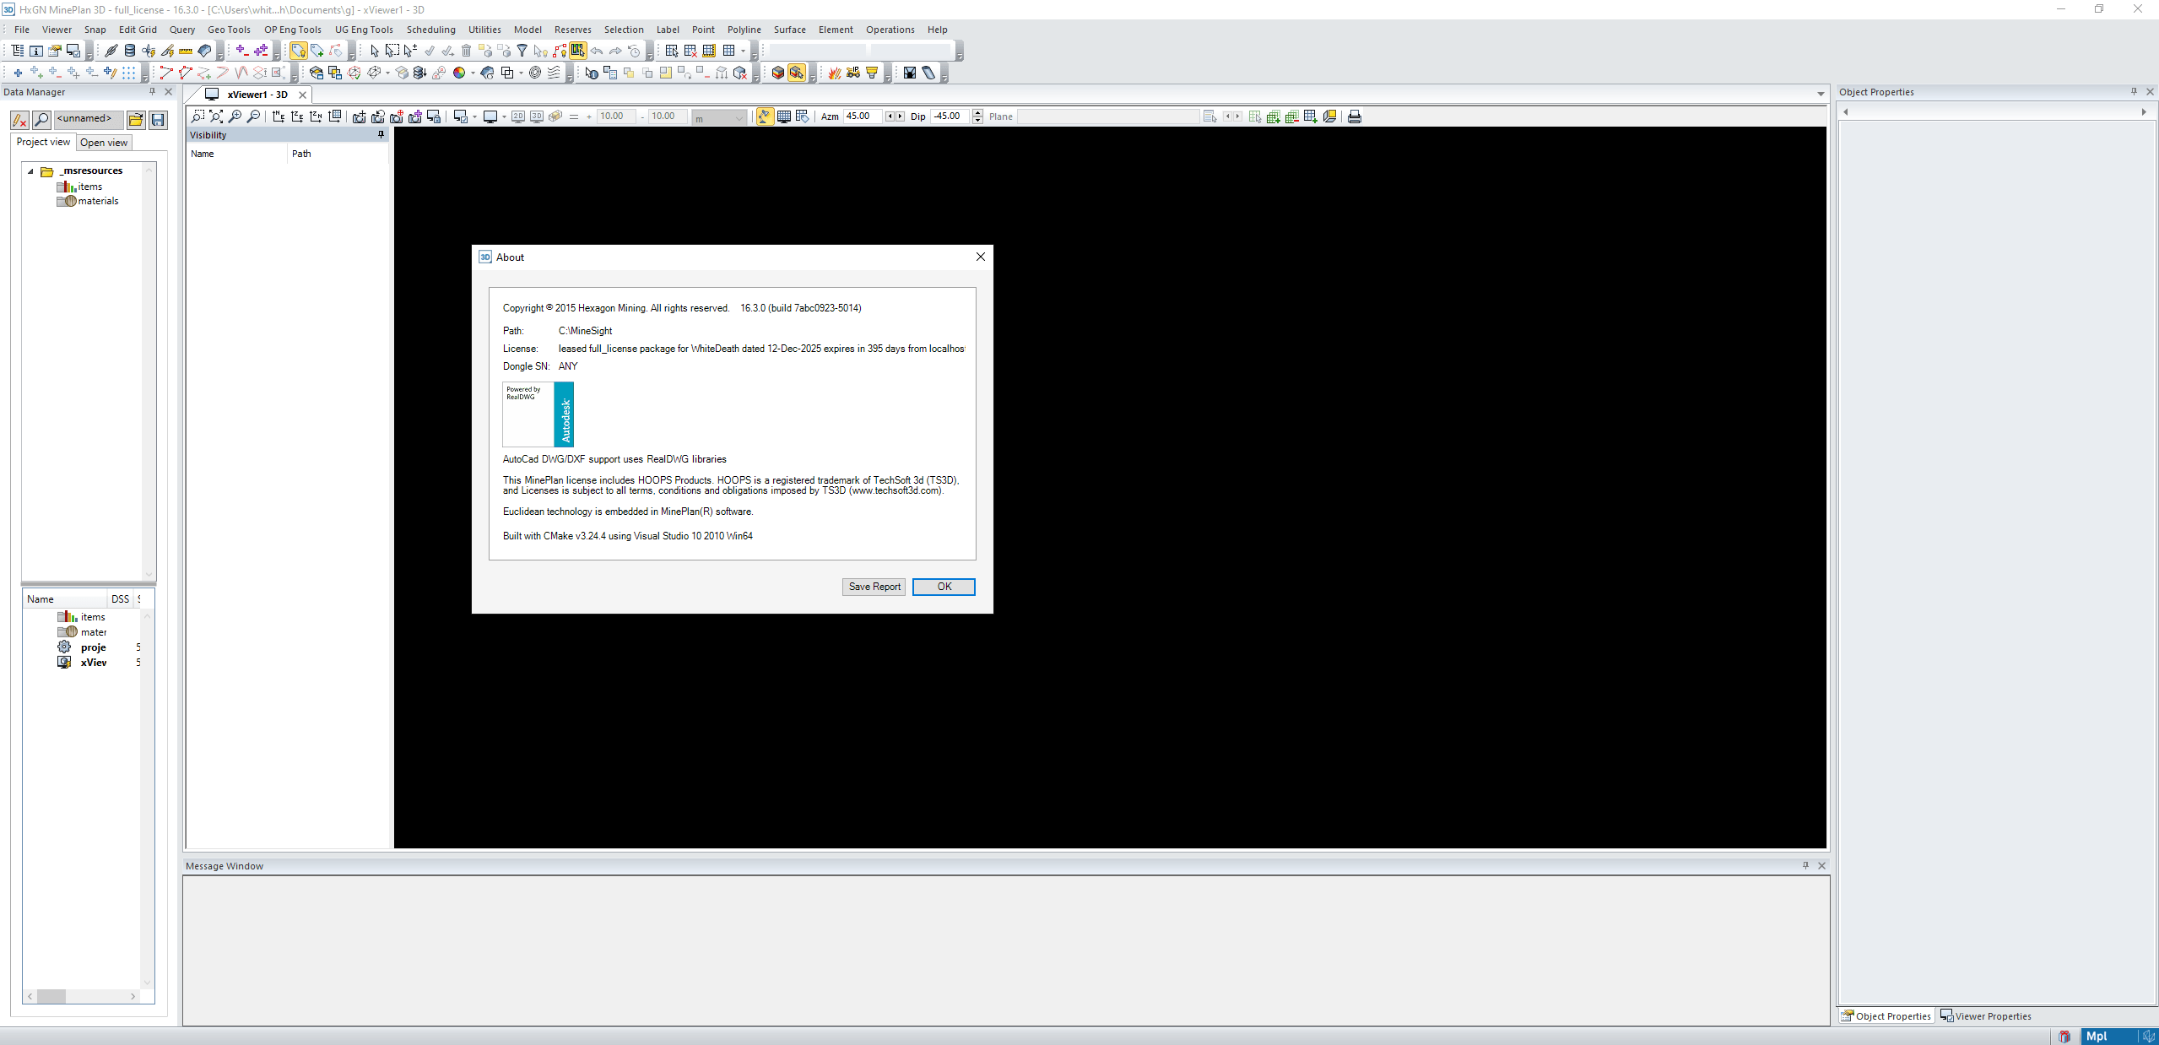Open the units 'm' dropdown in viewer toolbar

tap(719, 117)
